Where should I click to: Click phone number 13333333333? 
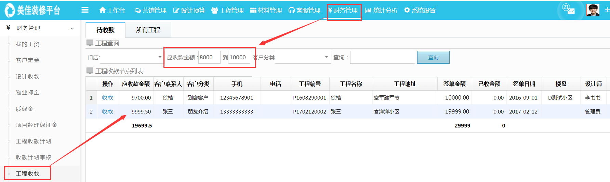[237, 111]
